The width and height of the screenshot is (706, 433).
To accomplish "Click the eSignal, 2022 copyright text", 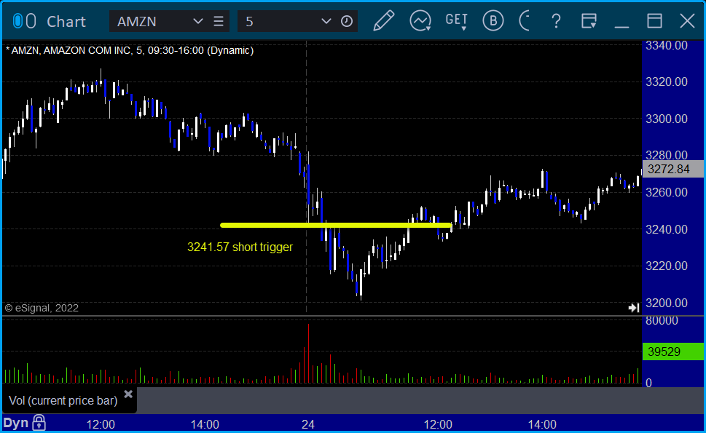I will tap(42, 308).
